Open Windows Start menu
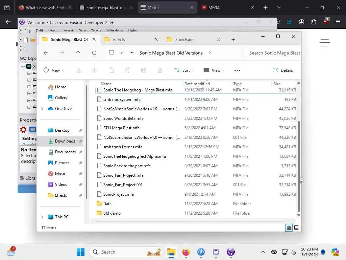Viewport: 346px width, 260px height. [80, 252]
